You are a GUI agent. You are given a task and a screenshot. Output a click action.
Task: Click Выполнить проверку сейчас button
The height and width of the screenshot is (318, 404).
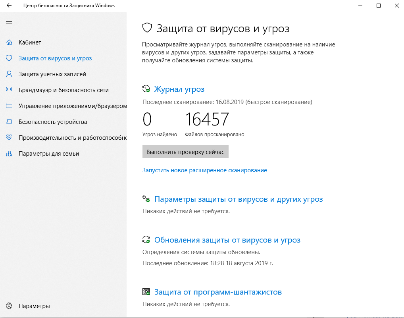[x=185, y=152]
